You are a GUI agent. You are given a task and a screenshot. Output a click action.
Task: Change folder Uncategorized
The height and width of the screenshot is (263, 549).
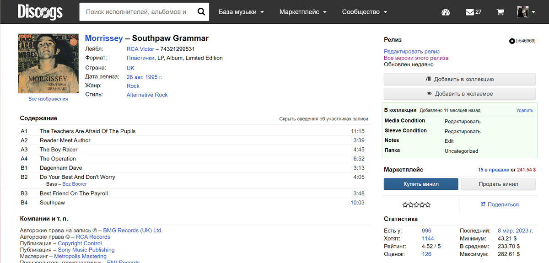tap(461, 151)
